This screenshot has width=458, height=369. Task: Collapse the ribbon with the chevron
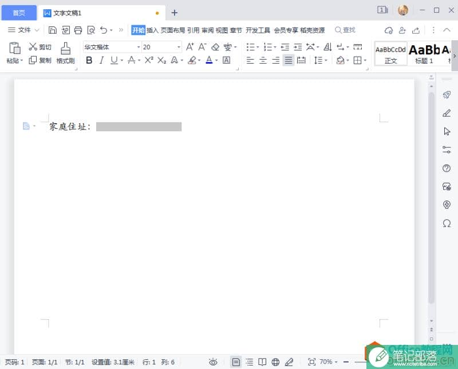point(447,30)
